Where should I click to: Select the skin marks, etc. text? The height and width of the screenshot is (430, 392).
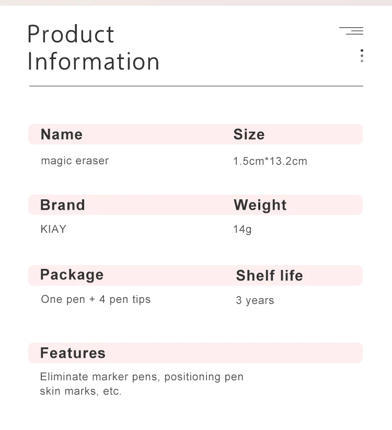click(x=80, y=391)
